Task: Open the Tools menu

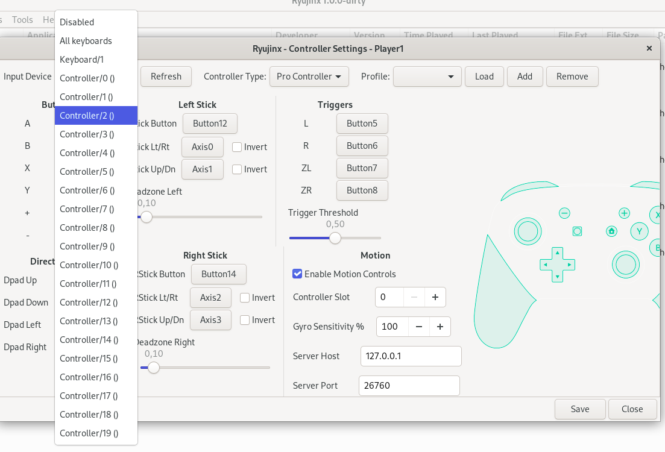Action: [x=22, y=19]
